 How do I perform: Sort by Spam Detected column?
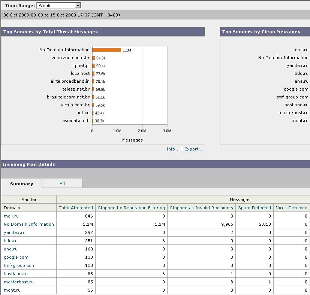click(x=255, y=208)
